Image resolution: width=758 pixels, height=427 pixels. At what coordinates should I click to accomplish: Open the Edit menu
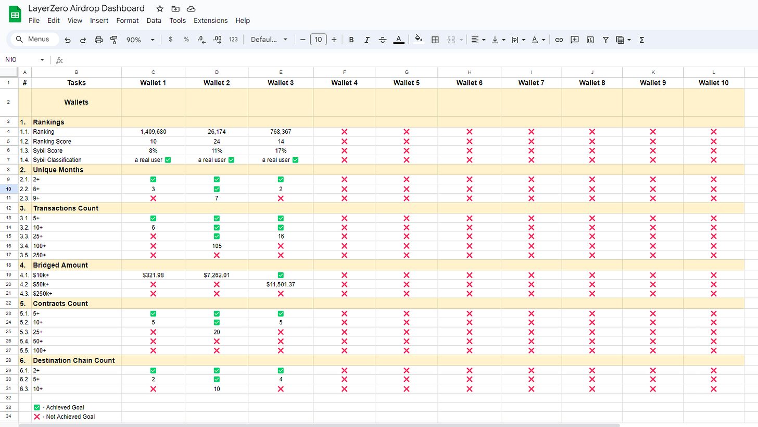[53, 21]
